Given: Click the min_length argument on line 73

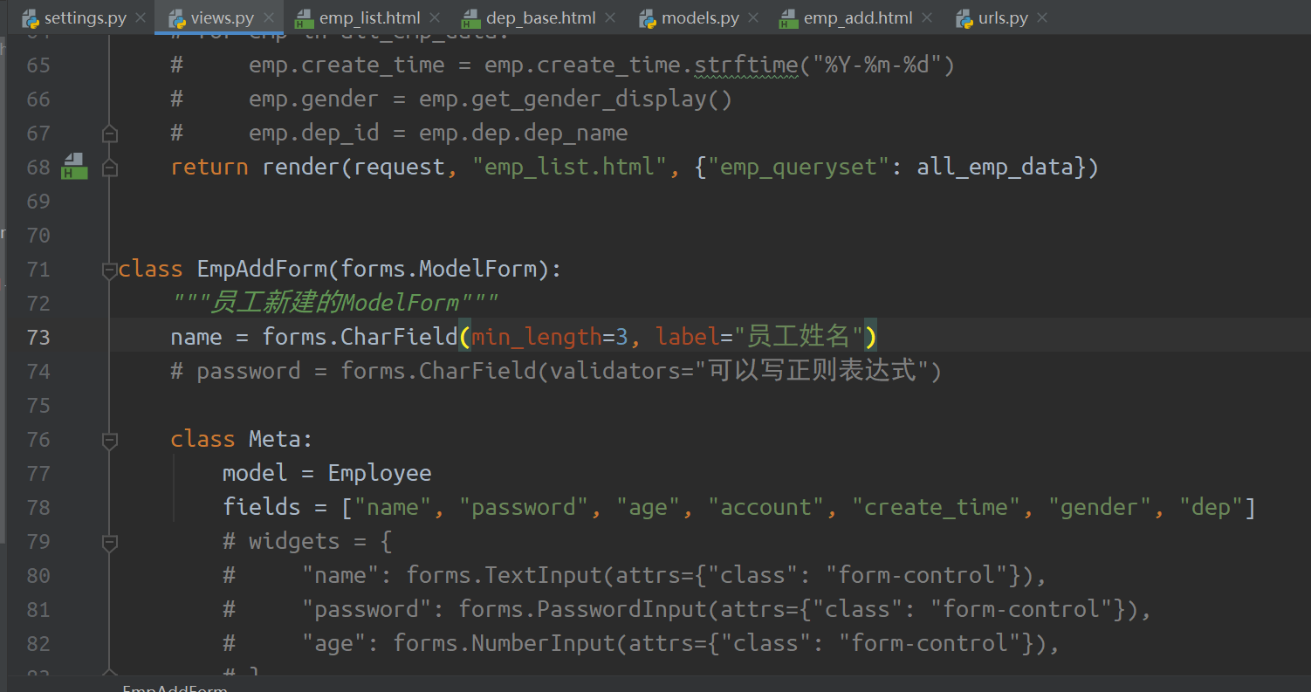Looking at the screenshot, I should tap(537, 337).
